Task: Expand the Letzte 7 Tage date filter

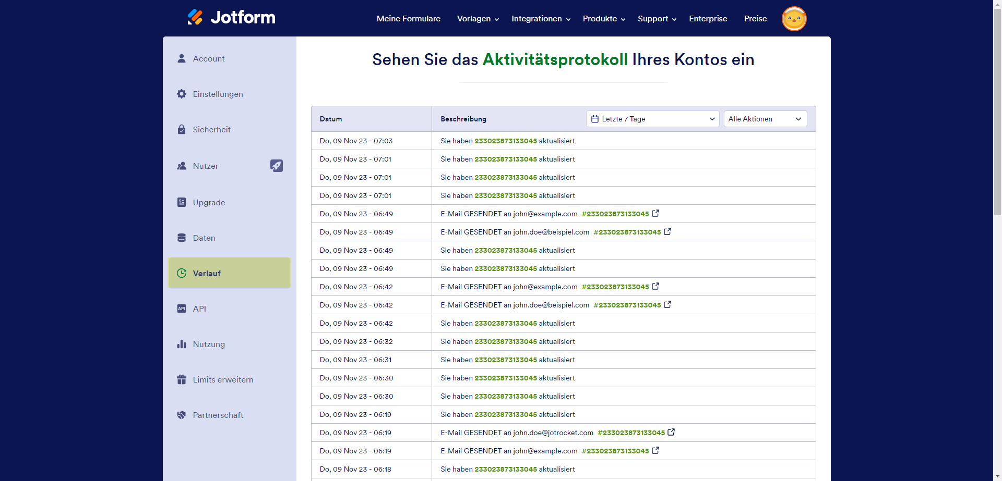Action: point(652,119)
